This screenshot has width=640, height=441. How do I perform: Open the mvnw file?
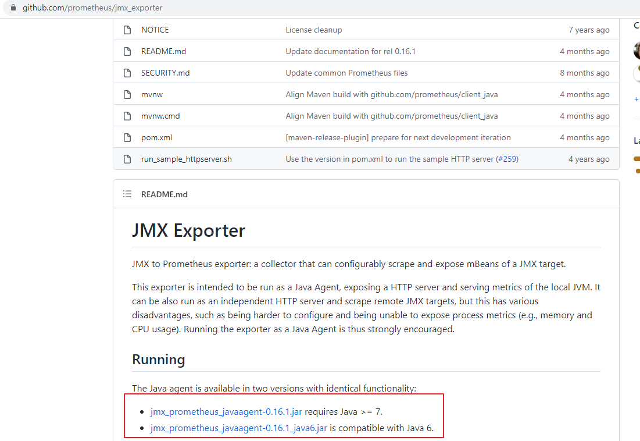[x=152, y=95]
